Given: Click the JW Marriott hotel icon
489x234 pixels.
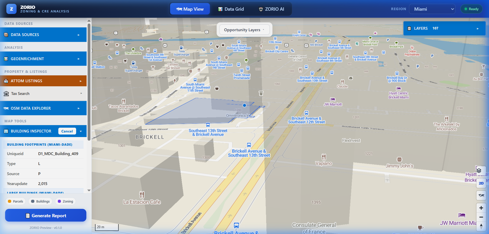Looking at the screenshot, I should point(333,99).
